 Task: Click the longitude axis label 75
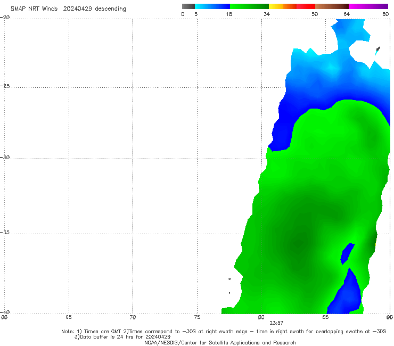(197, 317)
